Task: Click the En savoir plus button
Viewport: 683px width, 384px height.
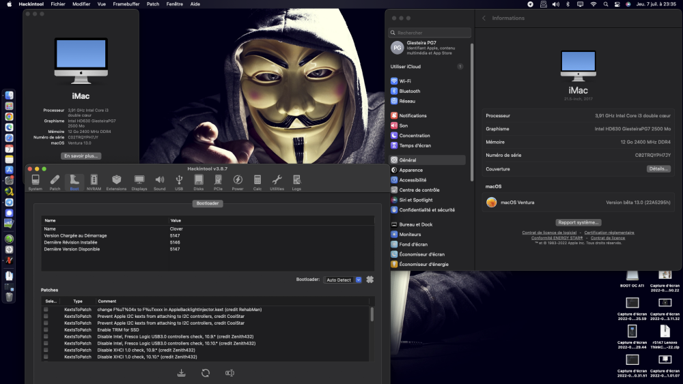Action: click(81, 156)
